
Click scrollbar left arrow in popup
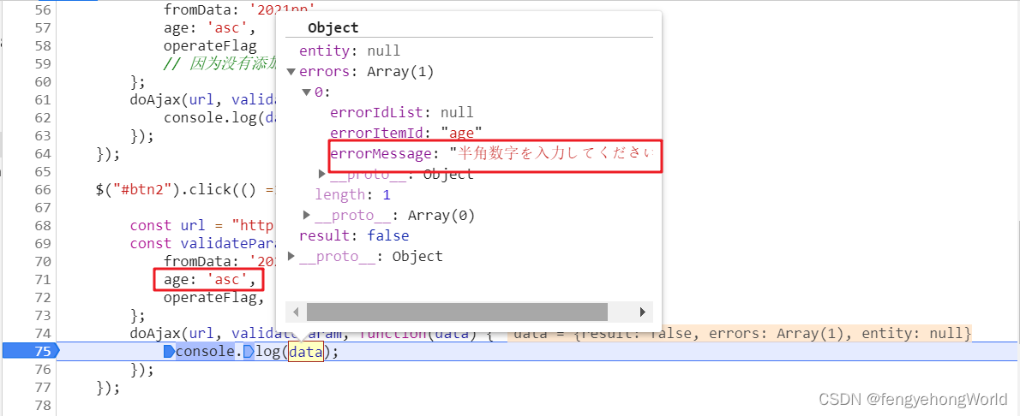click(297, 312)
